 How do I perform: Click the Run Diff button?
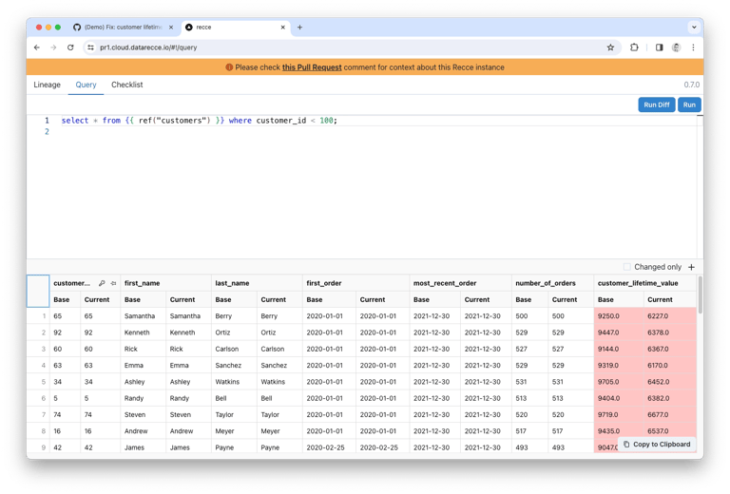[657, 104]
